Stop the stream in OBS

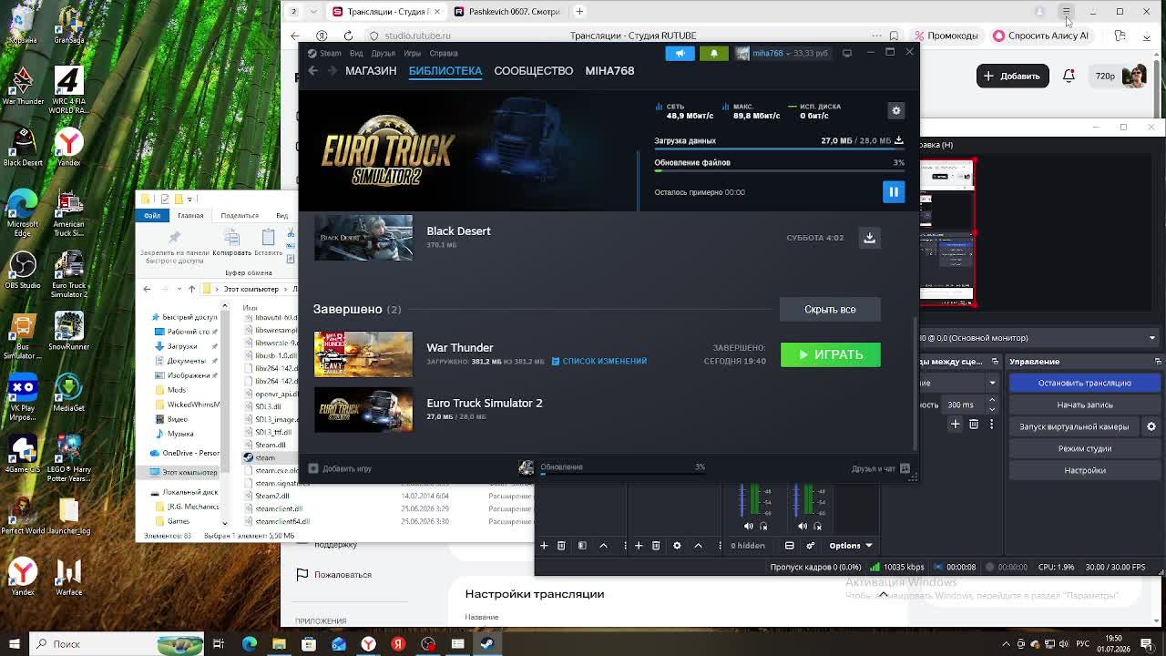tap(1084, 383)
